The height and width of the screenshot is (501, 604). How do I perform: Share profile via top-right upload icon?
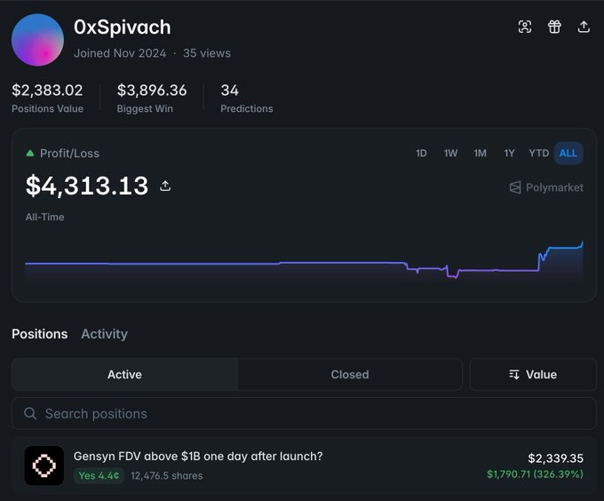coord(584,27)
